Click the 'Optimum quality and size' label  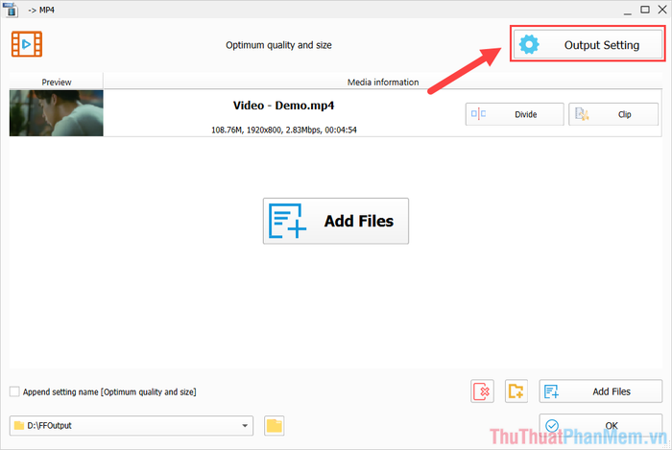coord(278,45)
